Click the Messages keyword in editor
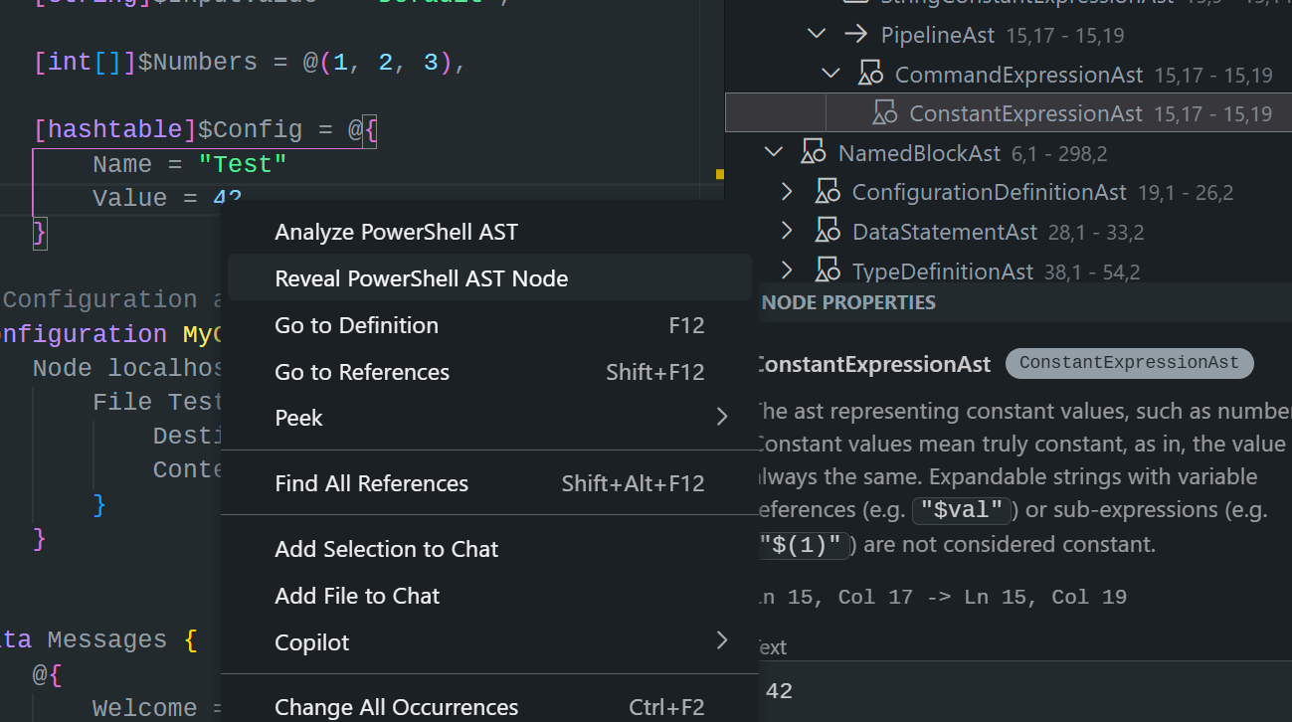Viewport: 1292px width, 722px height. click(x=107, y=639)
